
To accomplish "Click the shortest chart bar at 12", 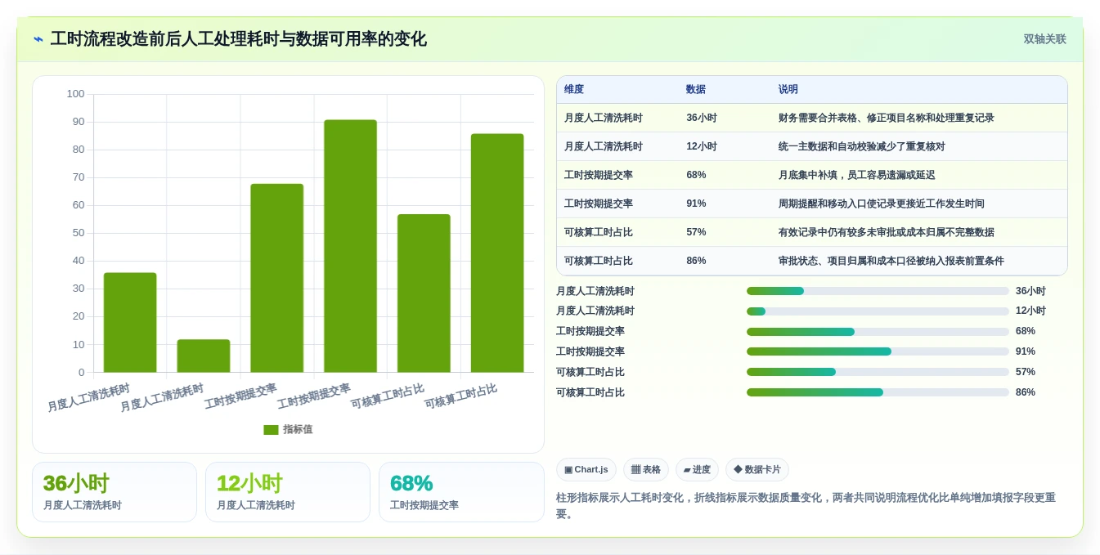I will pos(204,356).
